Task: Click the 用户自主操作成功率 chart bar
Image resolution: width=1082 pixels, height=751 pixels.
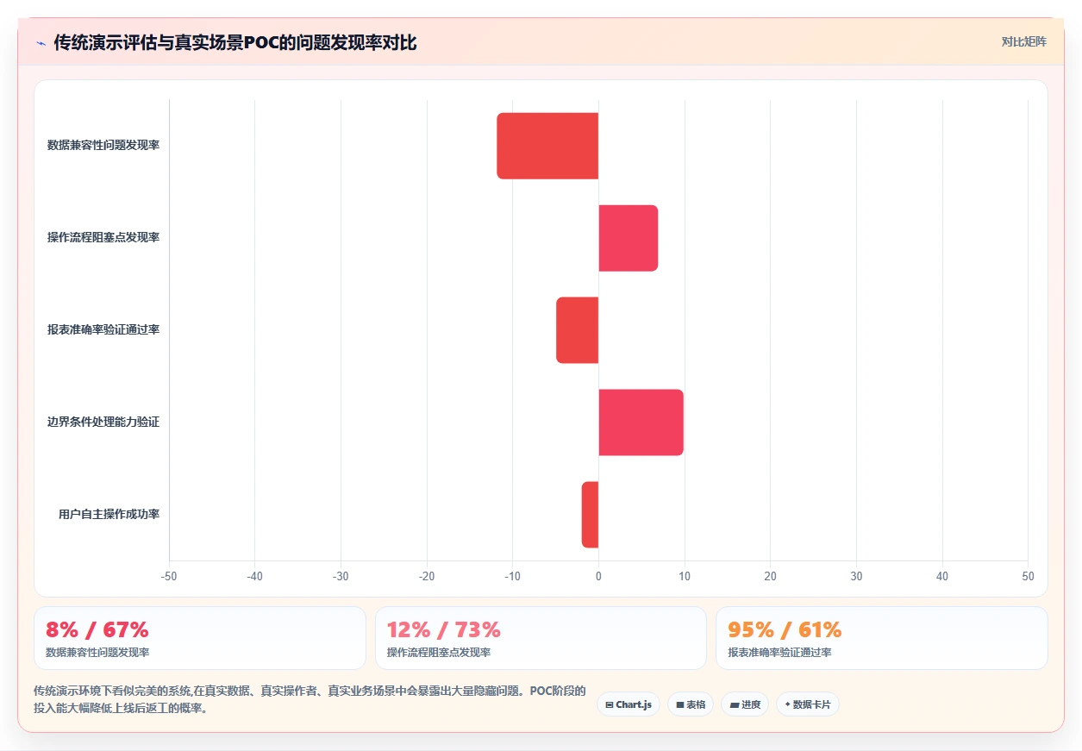Action: [590, 515]
